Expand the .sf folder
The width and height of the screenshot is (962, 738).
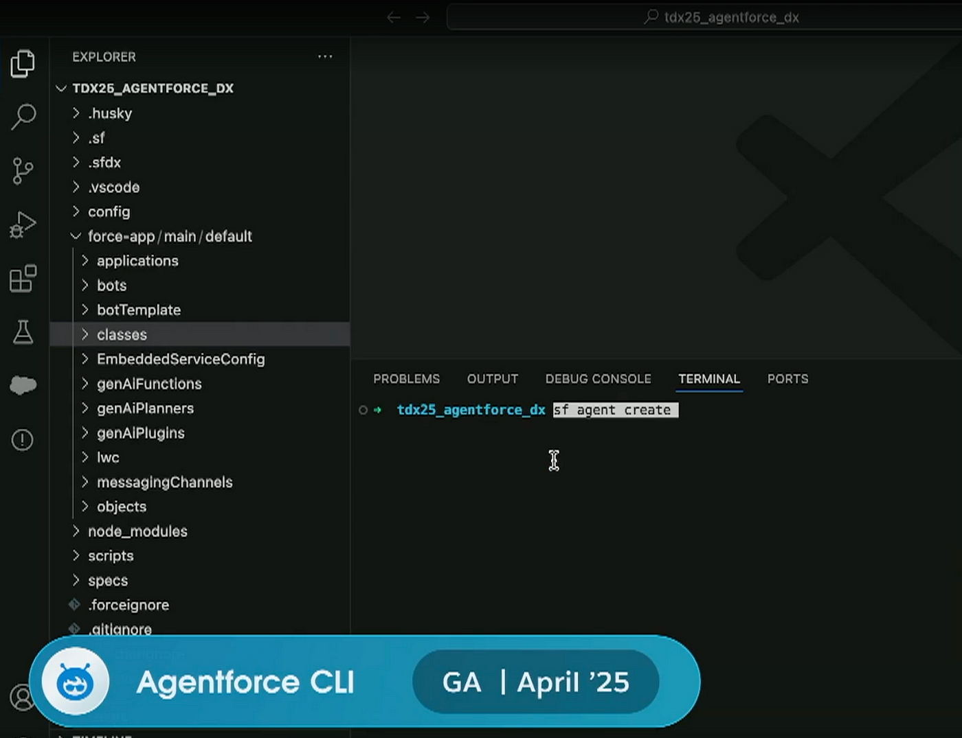tap(76, 138)
